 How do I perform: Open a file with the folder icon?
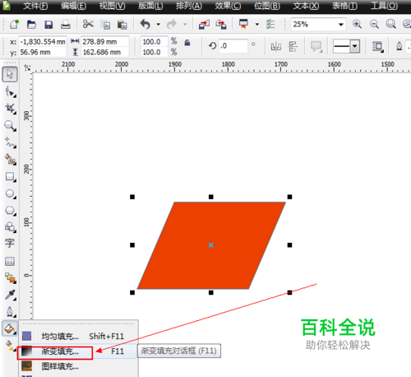click(x=31, y=25)
